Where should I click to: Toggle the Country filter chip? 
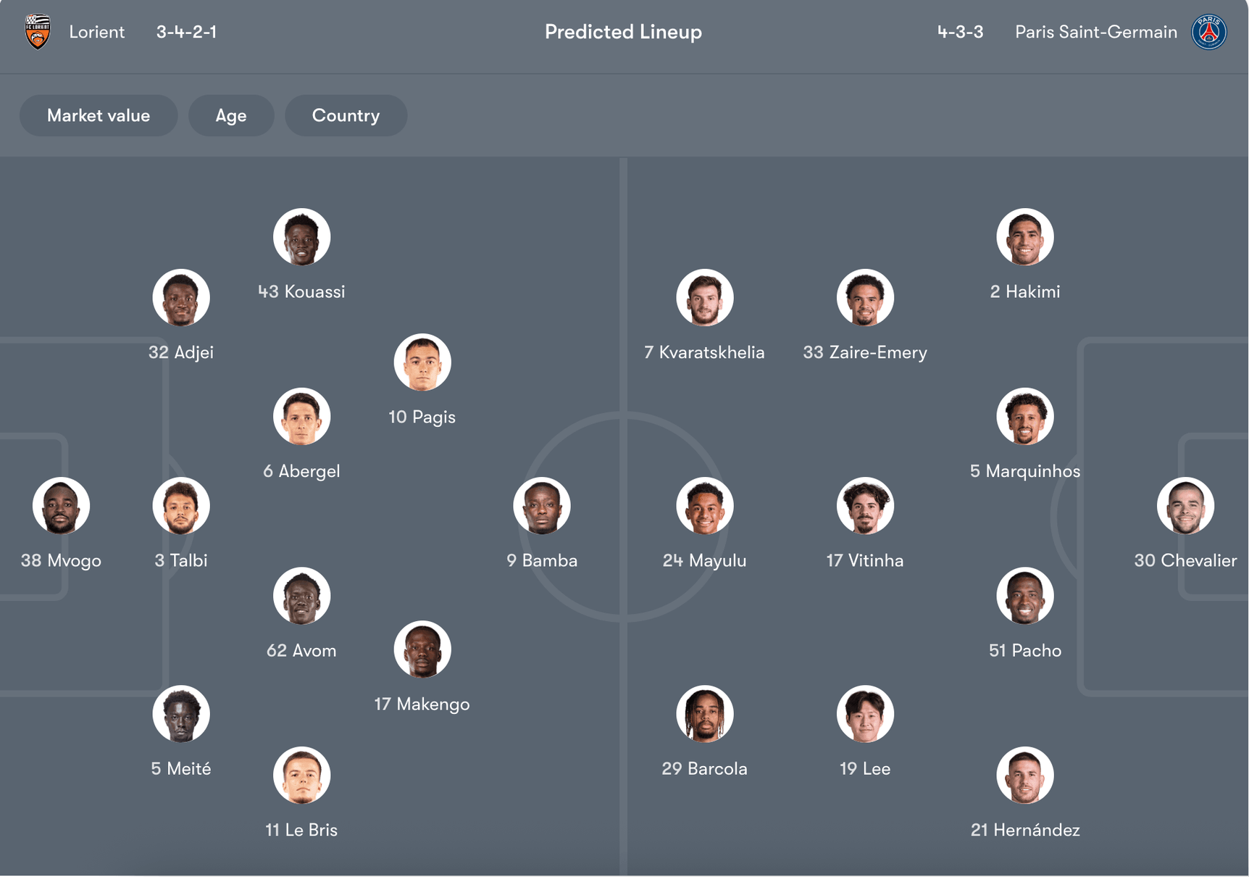coord(346,115)
